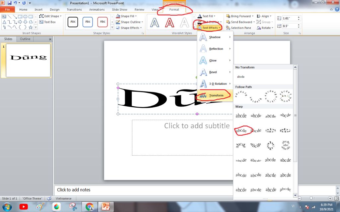Screen dimensions: 340x212
Task: Choose the circular ring warp transform
Action: pyautogui.click(x=270, y=145)
